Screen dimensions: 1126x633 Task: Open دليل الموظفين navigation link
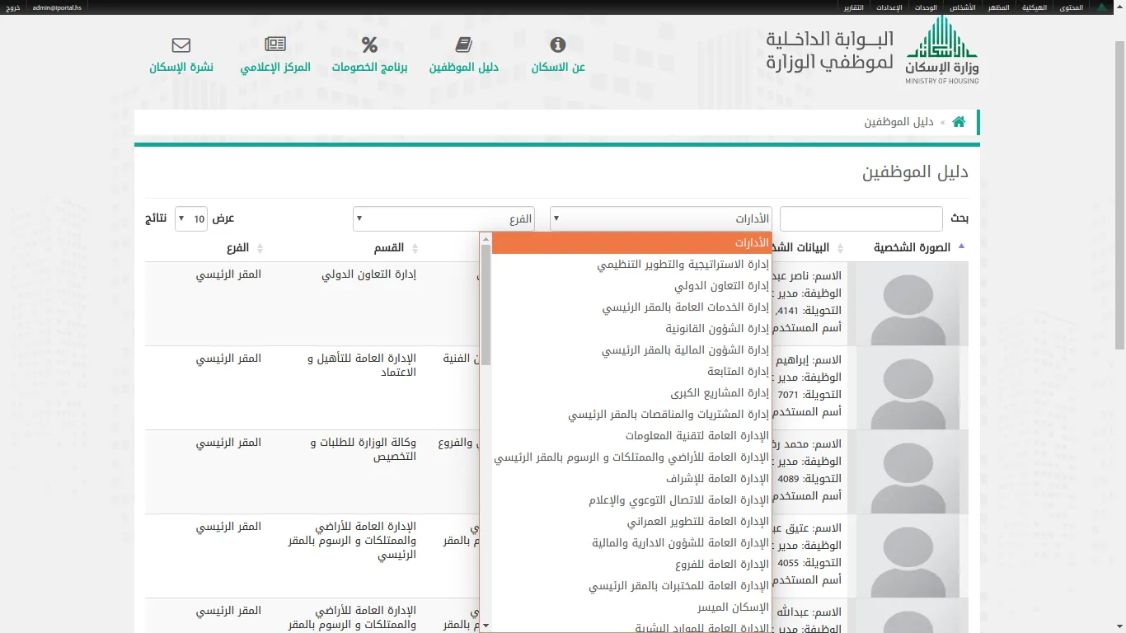pyautogui.click(x=463, y=68)
